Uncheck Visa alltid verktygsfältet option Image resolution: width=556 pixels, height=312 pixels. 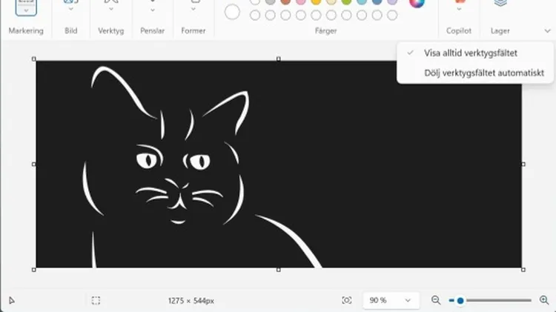[x=470, y=53]
